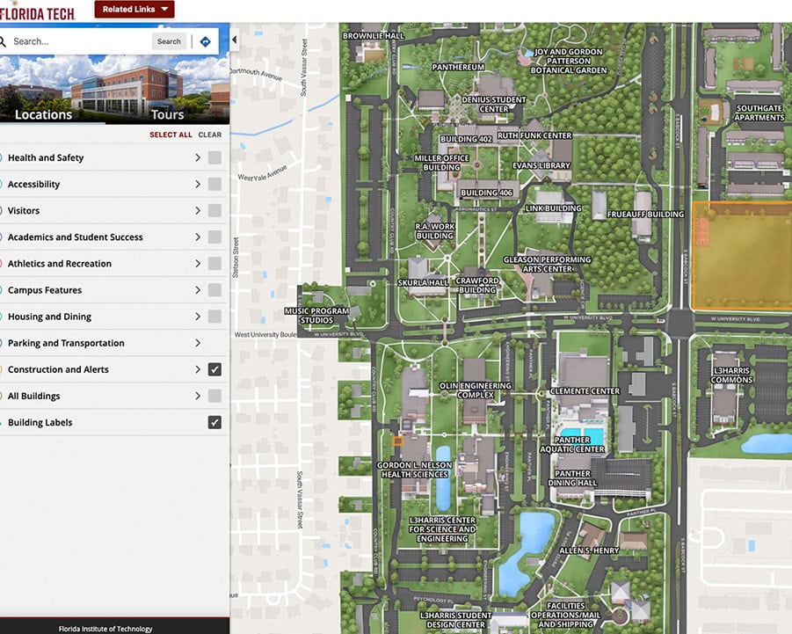Click the Panther Dining Hall label
The width and height of the screenshot is (792, 634).
[572, 477]
